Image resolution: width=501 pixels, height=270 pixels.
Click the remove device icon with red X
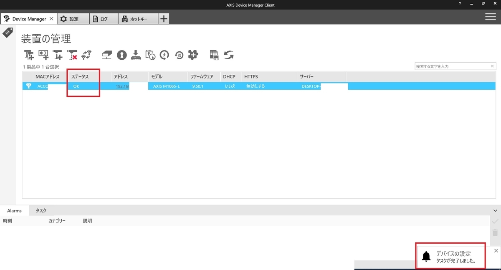tap(72, 55)
